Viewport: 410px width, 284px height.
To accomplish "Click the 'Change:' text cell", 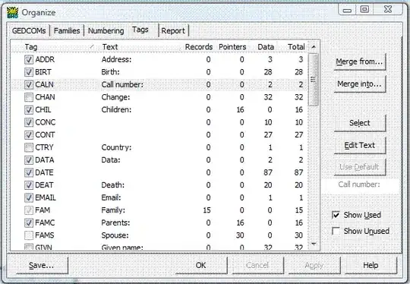I will [115, 97].
